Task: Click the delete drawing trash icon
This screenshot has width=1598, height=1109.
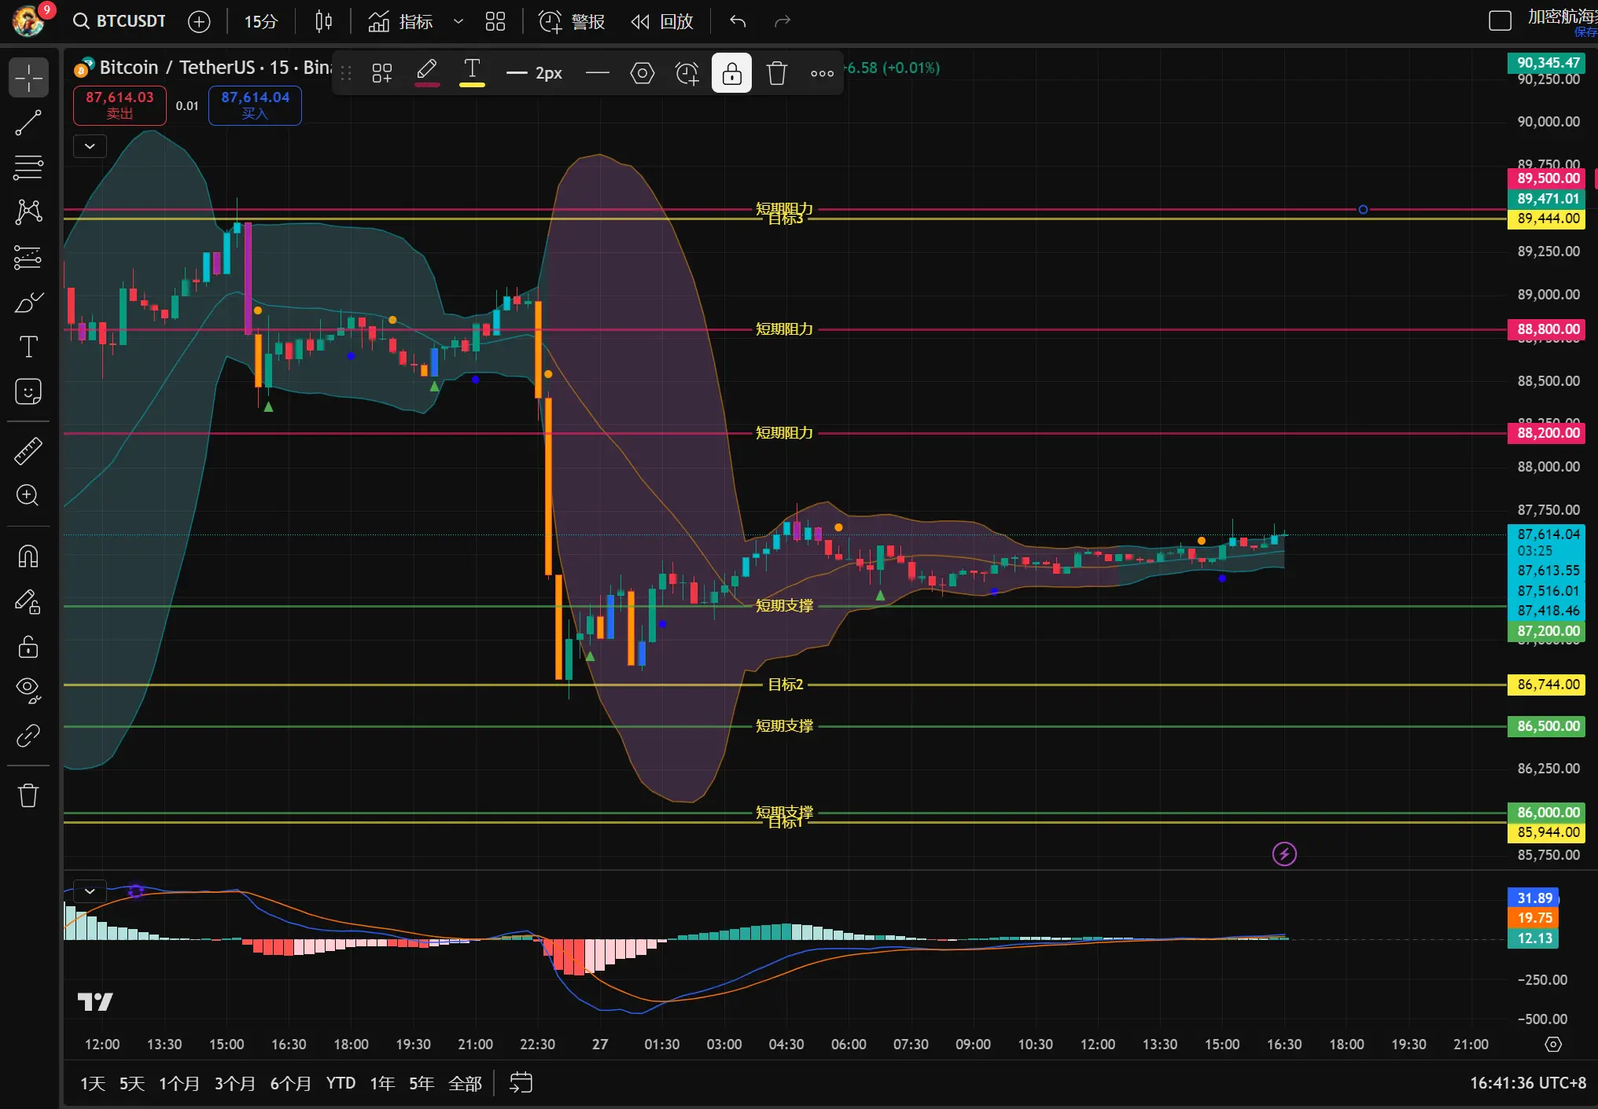Action: 776,73
